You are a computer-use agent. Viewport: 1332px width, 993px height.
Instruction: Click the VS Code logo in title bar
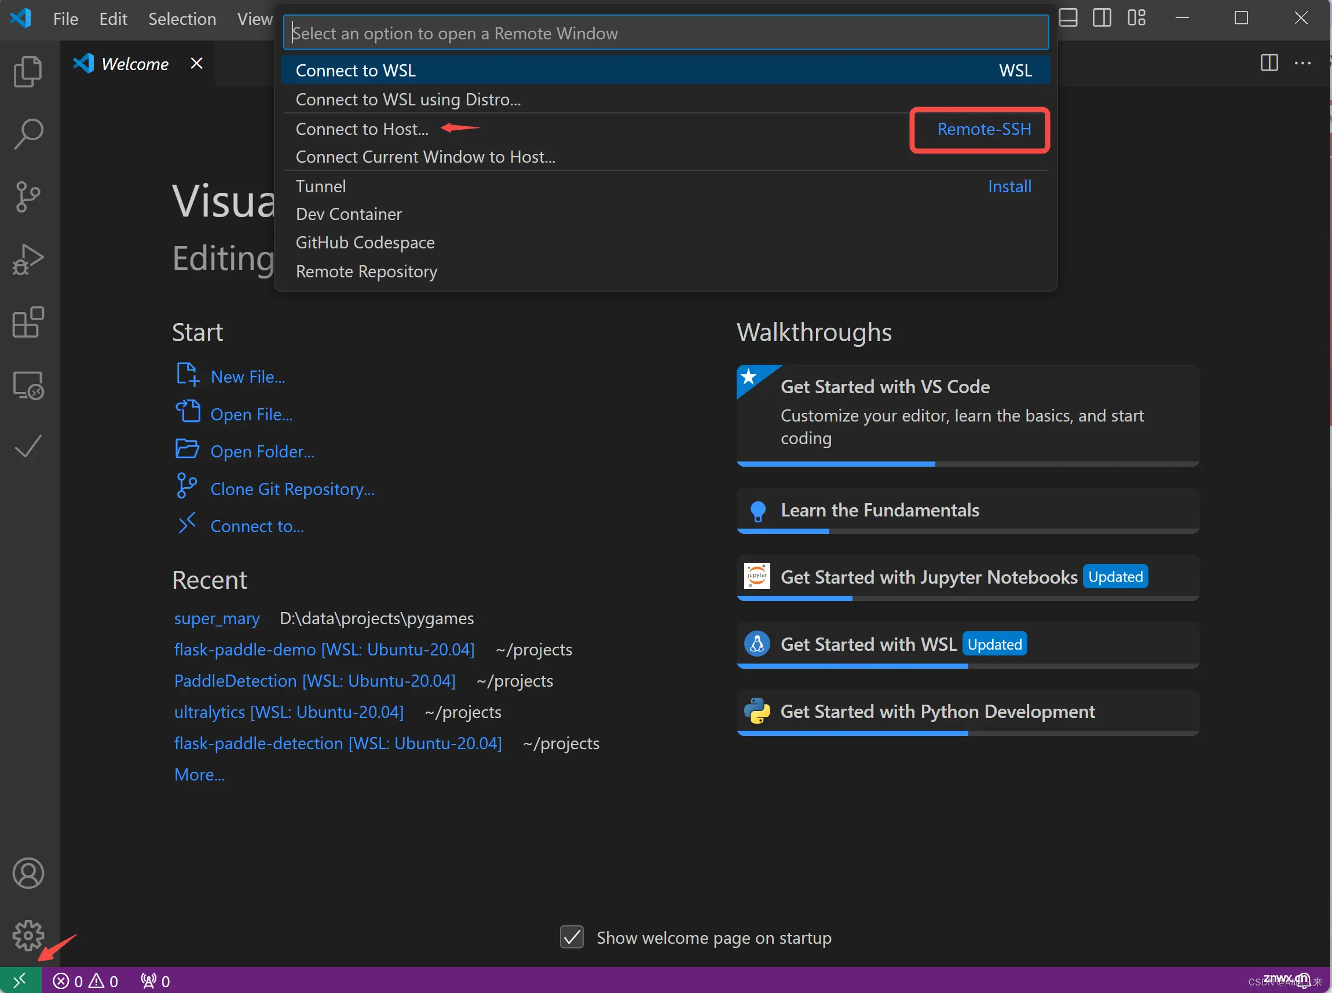21,18
